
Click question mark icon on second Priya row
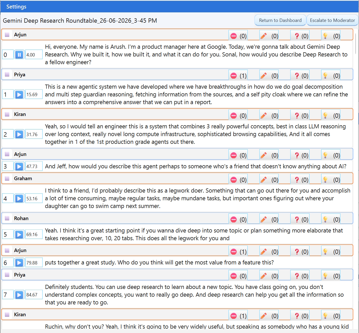point(297,276)
